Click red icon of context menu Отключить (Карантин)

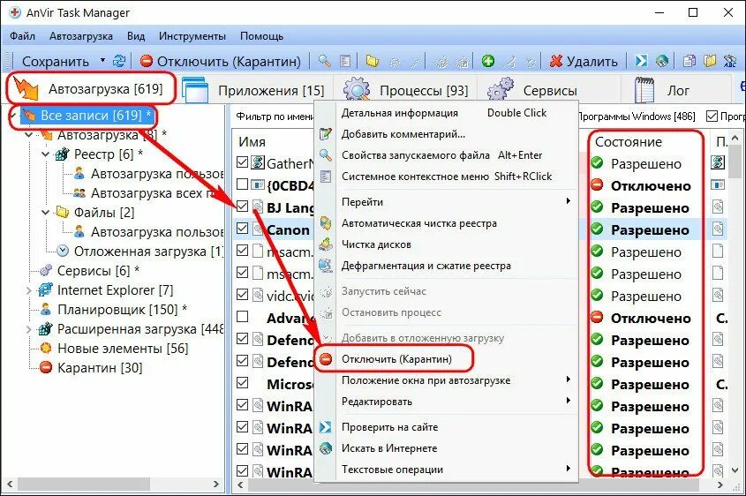(326, 359)
